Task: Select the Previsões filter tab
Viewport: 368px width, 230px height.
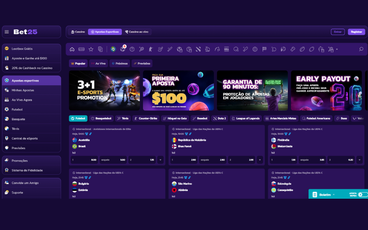Action: 142,63
